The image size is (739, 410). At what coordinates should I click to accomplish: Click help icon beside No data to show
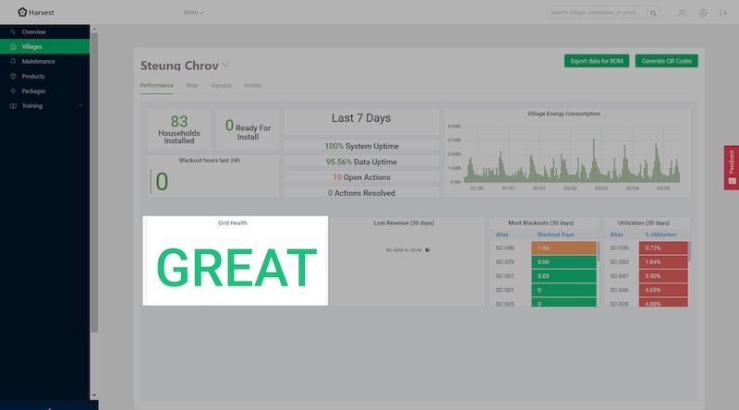click(428, 250)
